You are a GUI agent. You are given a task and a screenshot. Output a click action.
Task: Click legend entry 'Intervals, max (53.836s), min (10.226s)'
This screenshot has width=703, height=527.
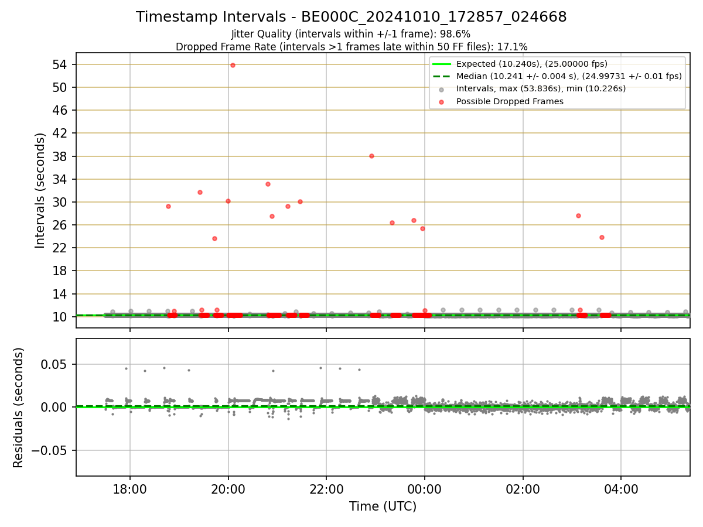pyautogui.click(x=541, y=89)
